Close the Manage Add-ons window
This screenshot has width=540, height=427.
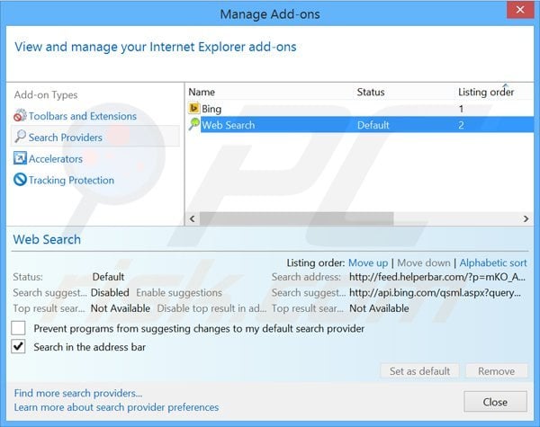point(520,10)
